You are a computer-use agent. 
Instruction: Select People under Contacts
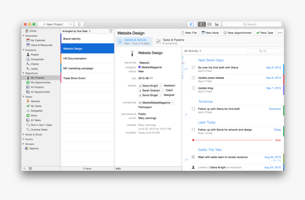(33, 55)
